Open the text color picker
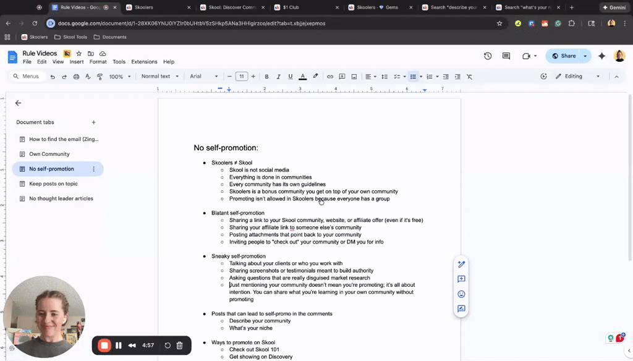This screenshot has width=633, height=361. pos(302,76)
